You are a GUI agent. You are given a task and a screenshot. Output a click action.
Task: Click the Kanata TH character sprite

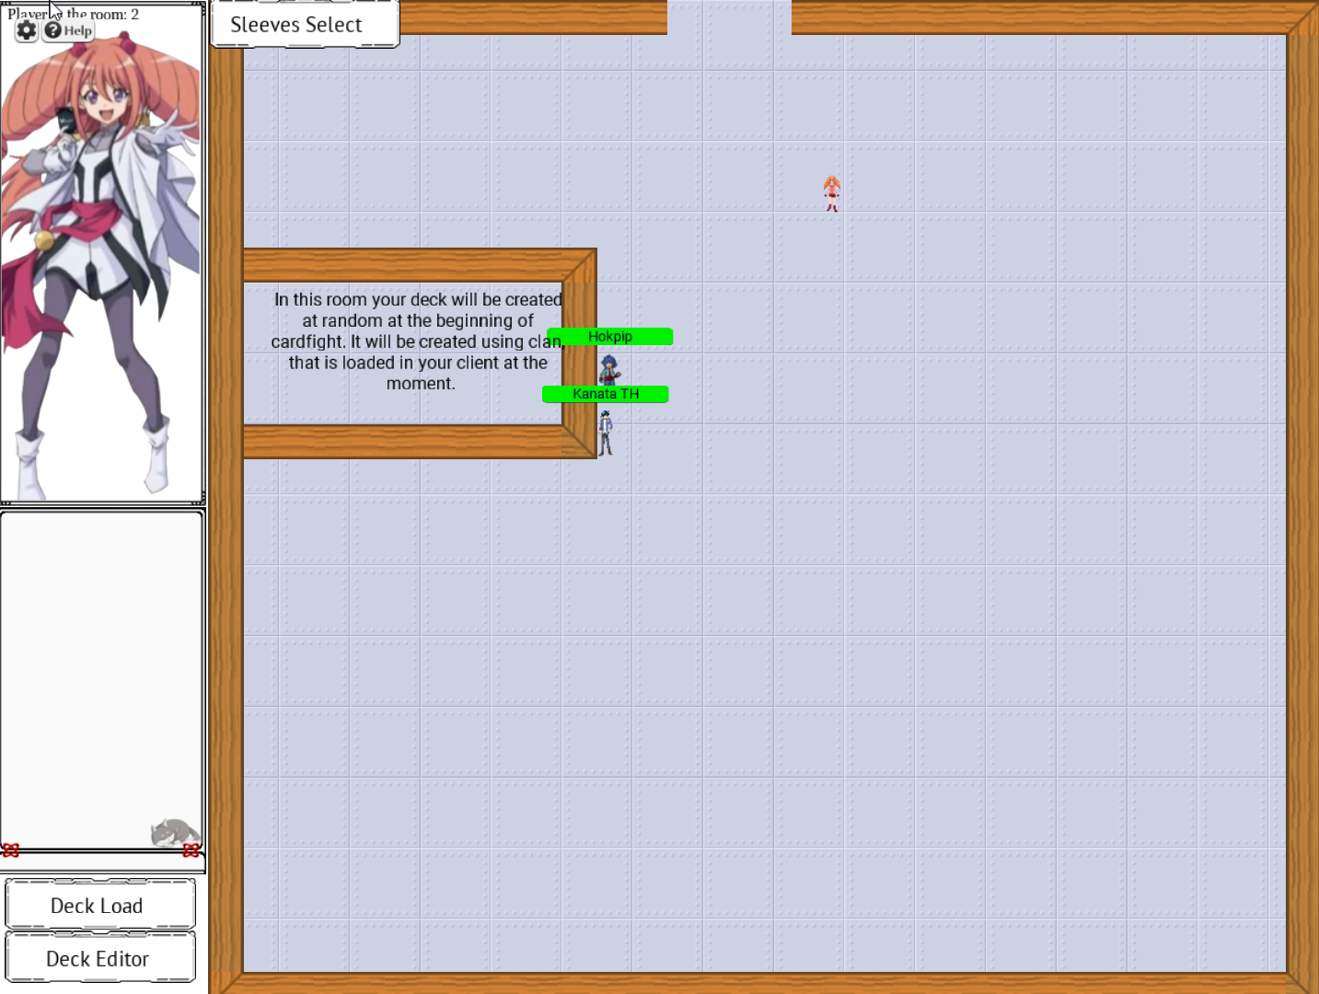pyautogui.click(x=606, y=433)
